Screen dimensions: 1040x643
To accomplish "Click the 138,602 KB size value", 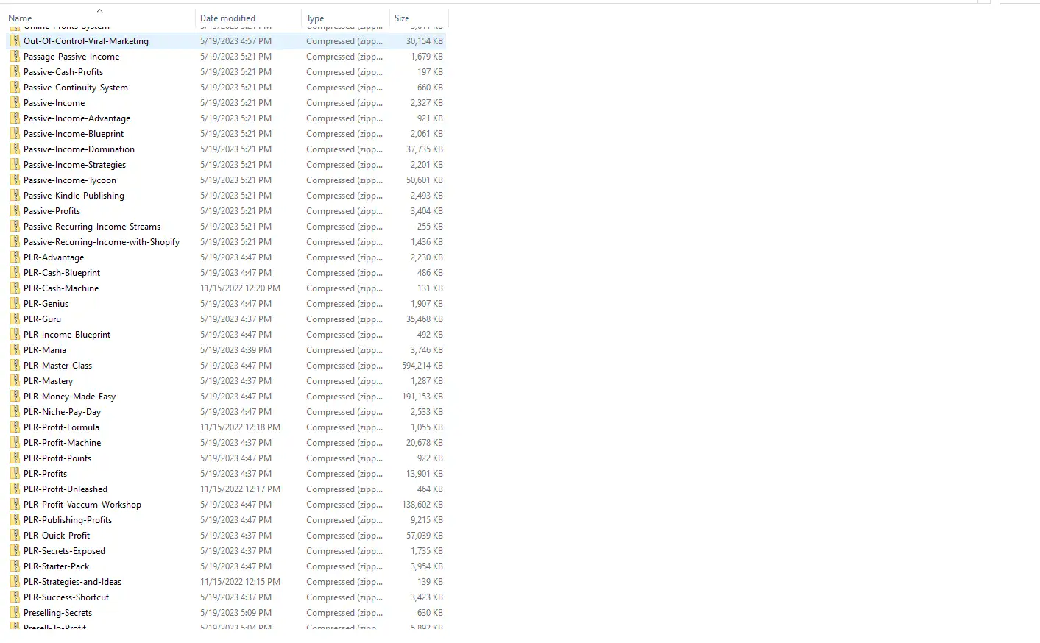I will (x=422, y=505).
